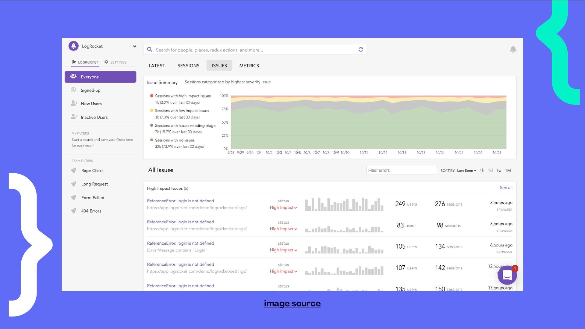Open High Impact status dropdown for 249 users issue

pos(283,207)
